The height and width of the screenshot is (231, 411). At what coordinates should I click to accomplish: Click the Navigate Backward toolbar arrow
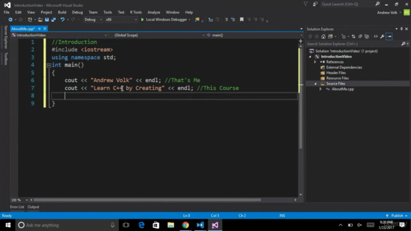10,20
